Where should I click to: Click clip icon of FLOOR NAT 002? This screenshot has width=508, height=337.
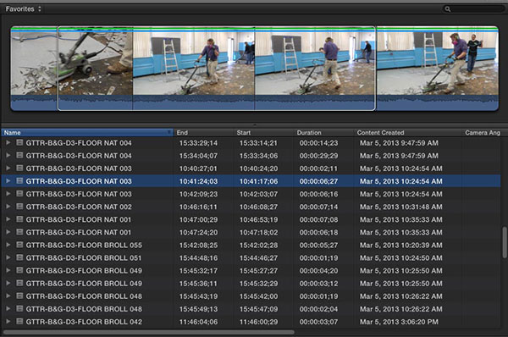point(19,207)
